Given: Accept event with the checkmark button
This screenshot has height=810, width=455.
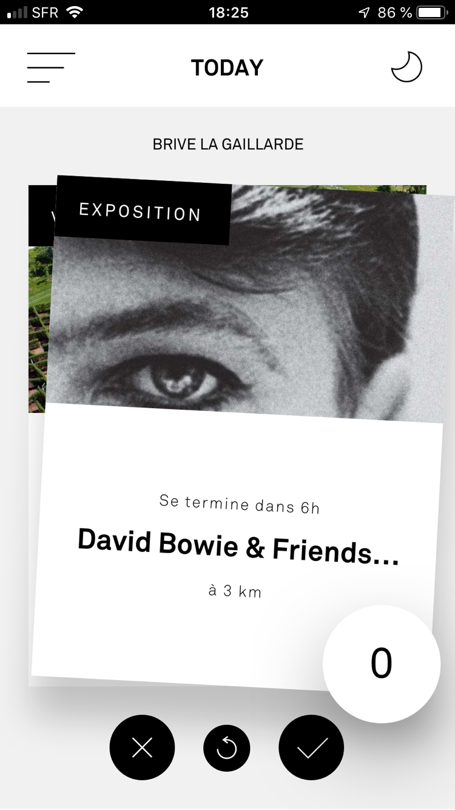Looking at the screenshot, I should click(x=311, y=747).
